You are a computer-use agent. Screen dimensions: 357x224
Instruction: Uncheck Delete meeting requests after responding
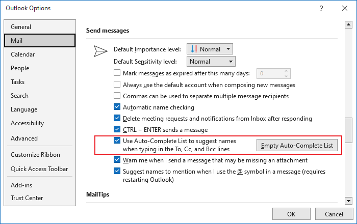tap(117, 118)
